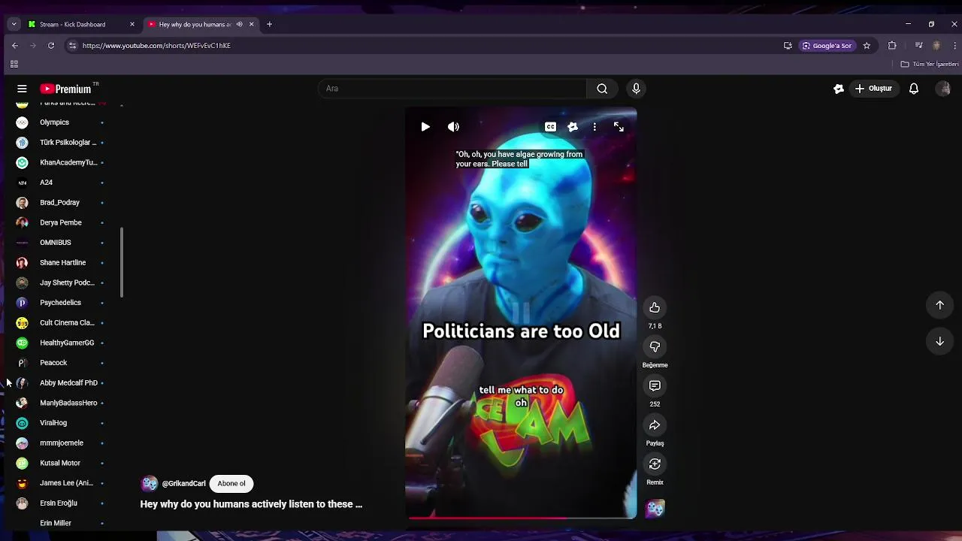Open the Tüm Yer İşaretleri bookmarks folder

pos(930,65)
